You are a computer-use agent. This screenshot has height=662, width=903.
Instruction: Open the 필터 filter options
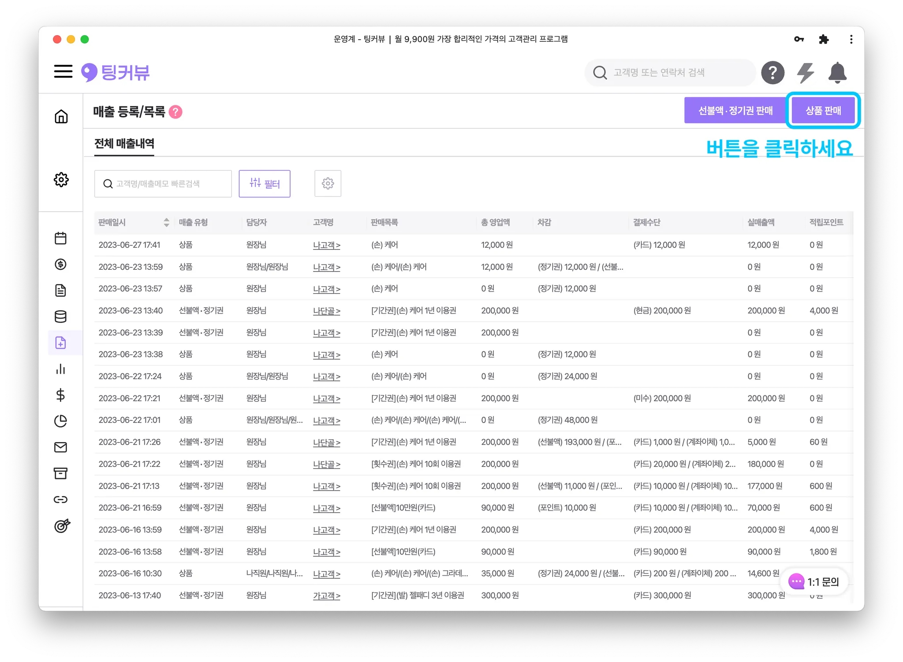(265, 184)
